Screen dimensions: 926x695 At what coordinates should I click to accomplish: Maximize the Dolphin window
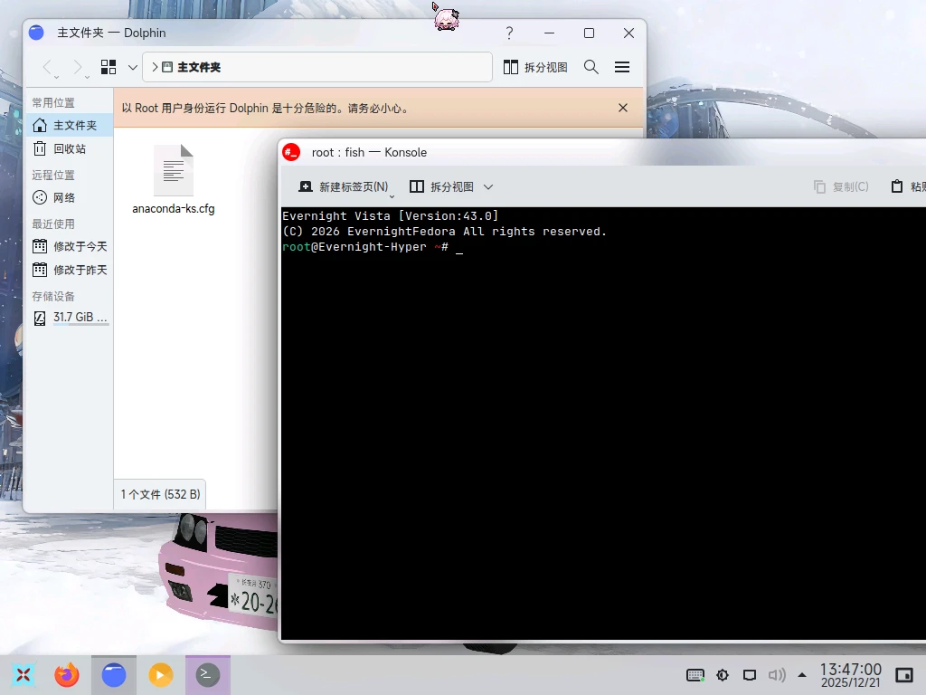point(589,33)
